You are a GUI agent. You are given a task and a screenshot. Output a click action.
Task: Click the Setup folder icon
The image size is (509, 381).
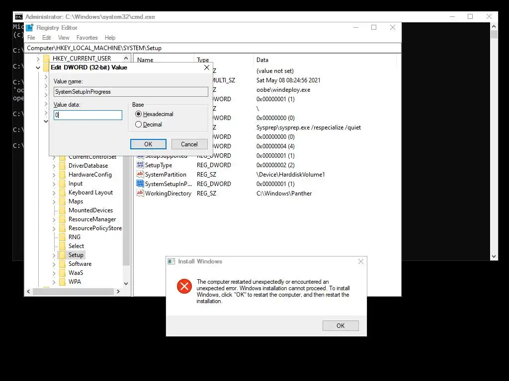coord(62,255)
